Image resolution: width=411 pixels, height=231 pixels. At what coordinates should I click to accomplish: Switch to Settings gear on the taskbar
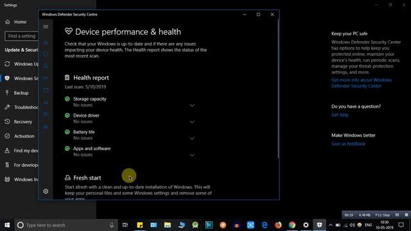306,225
